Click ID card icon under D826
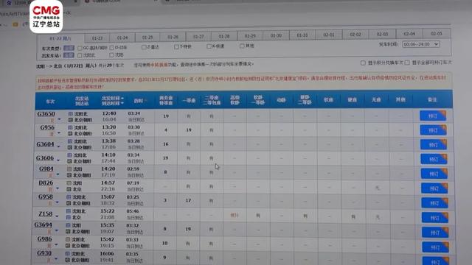The width and height of the screenshot is (472, 265). 50,189
